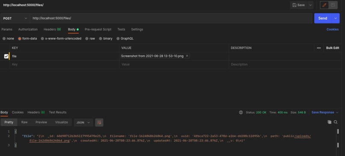Toggle the line wrap icon

click(x=99, y=123)
